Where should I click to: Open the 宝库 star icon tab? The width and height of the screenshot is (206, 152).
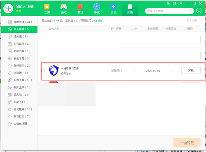[47, 9]
